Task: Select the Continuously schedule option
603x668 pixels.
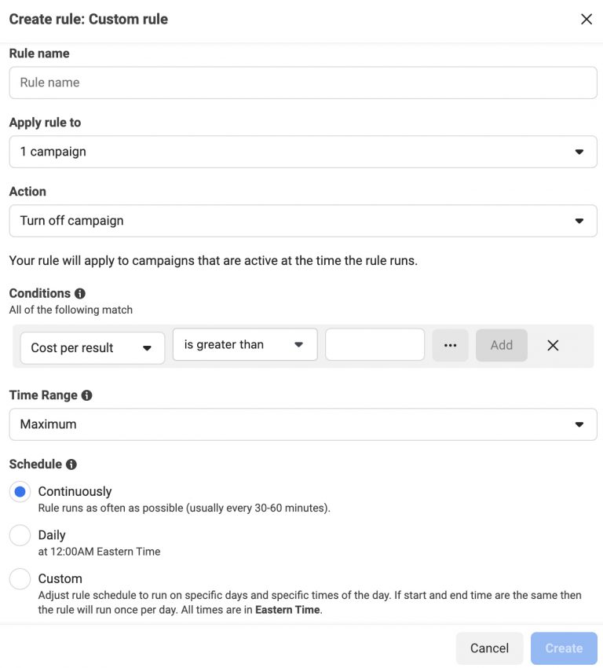Action: coord(20,492)
